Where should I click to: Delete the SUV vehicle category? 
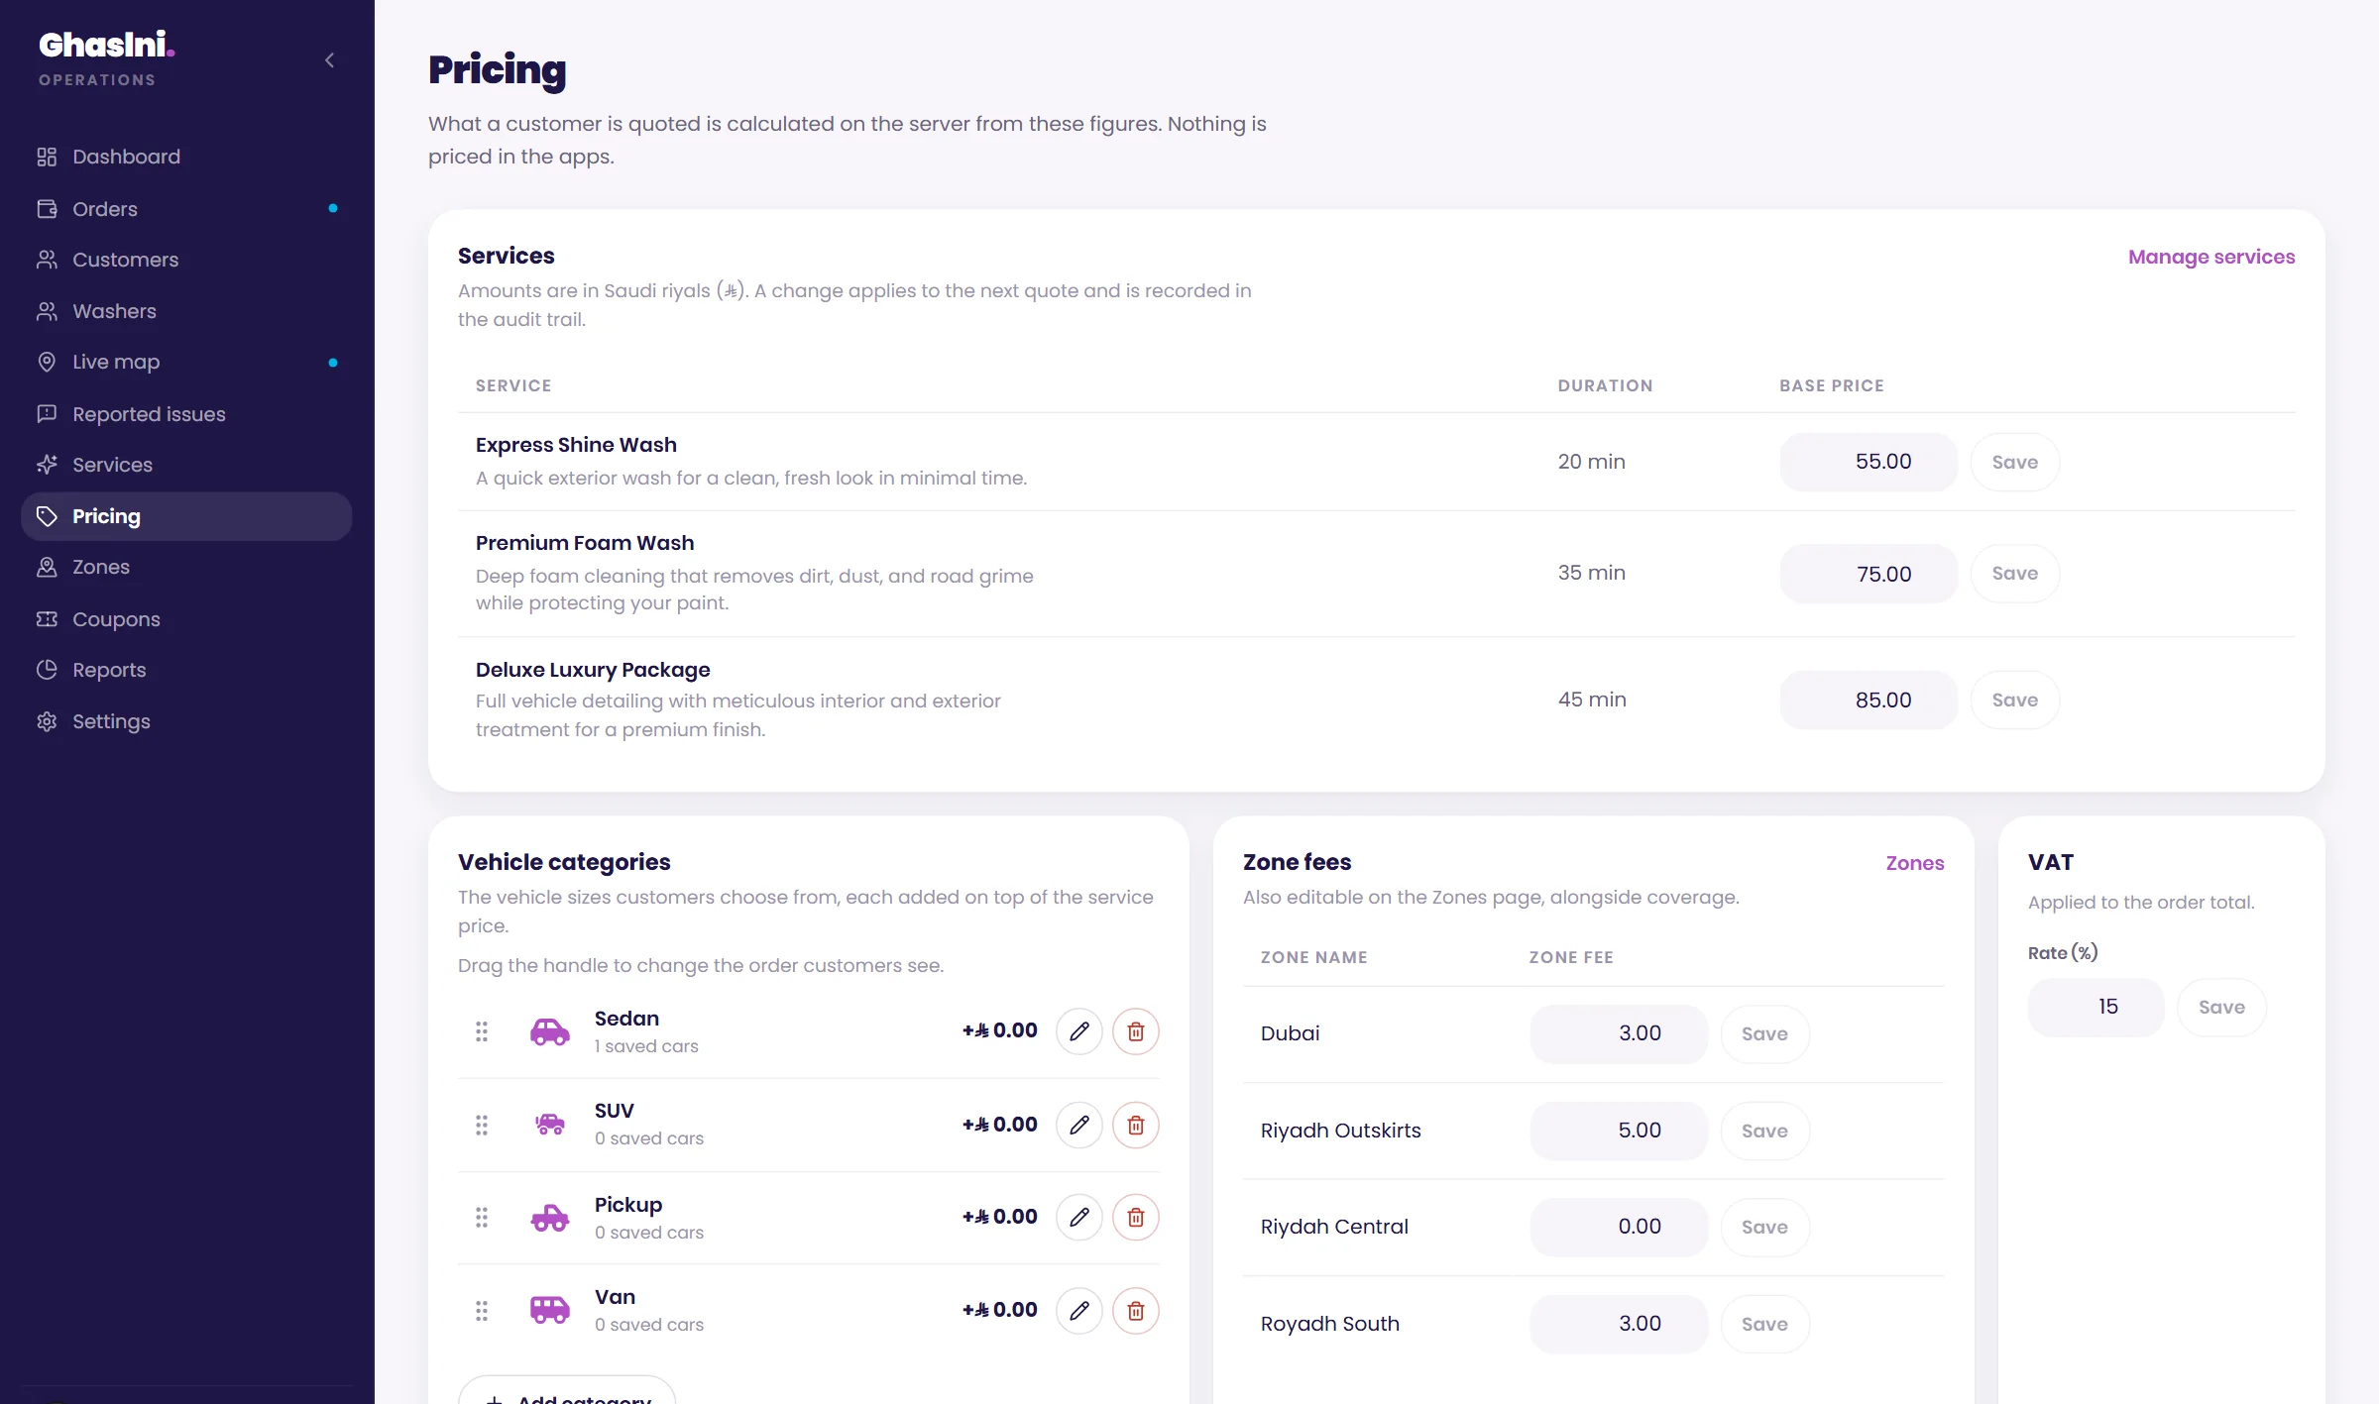[1136, 1125]
